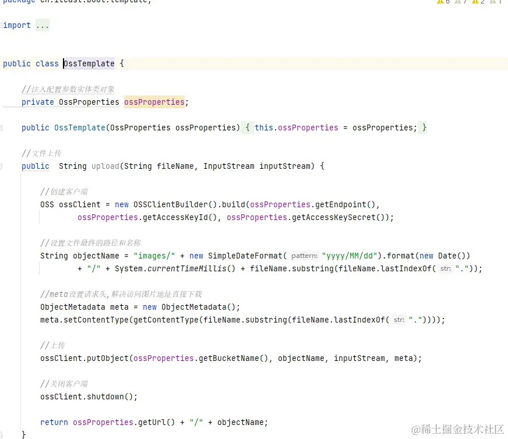Click 'ObjectMetadata meta' variable declaration type

pos(73,307)
